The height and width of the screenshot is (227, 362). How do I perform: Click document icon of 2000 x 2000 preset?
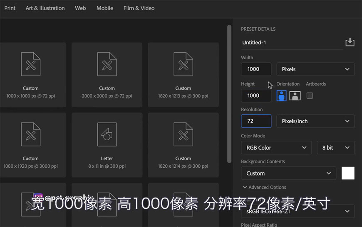click(107, 64)
